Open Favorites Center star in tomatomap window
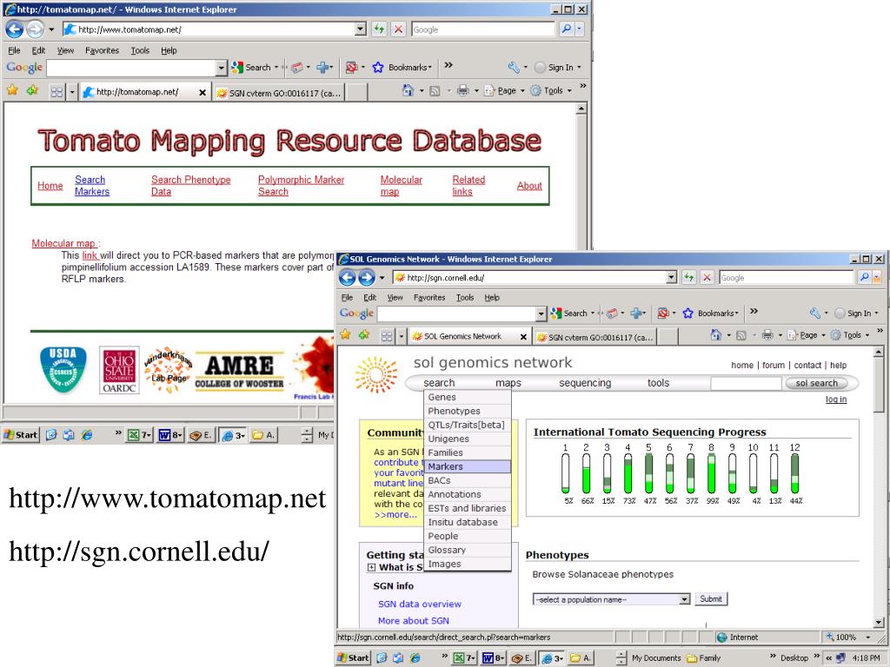 [12, 90]
